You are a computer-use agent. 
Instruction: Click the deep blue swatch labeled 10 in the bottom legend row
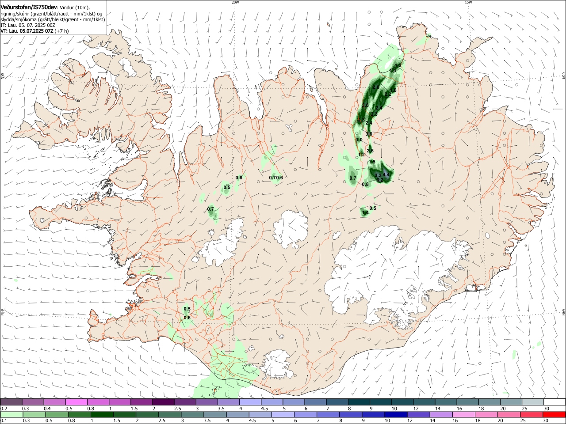click(x=396, y=414)
